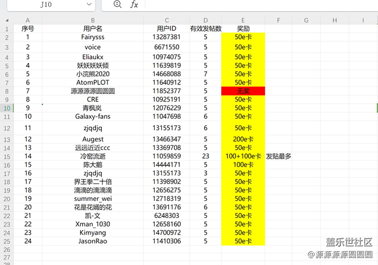Click the 100e卡 reward cell
This screenshot has width=378, height=265.
point(243,165)
